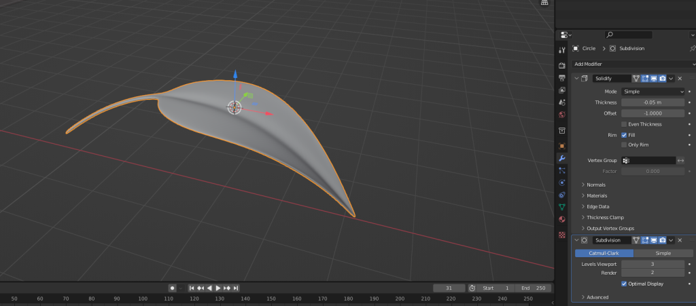696x306 pixels.
Task: Disable the Optimal Display checkbox
Action: (x=624, y=284)
